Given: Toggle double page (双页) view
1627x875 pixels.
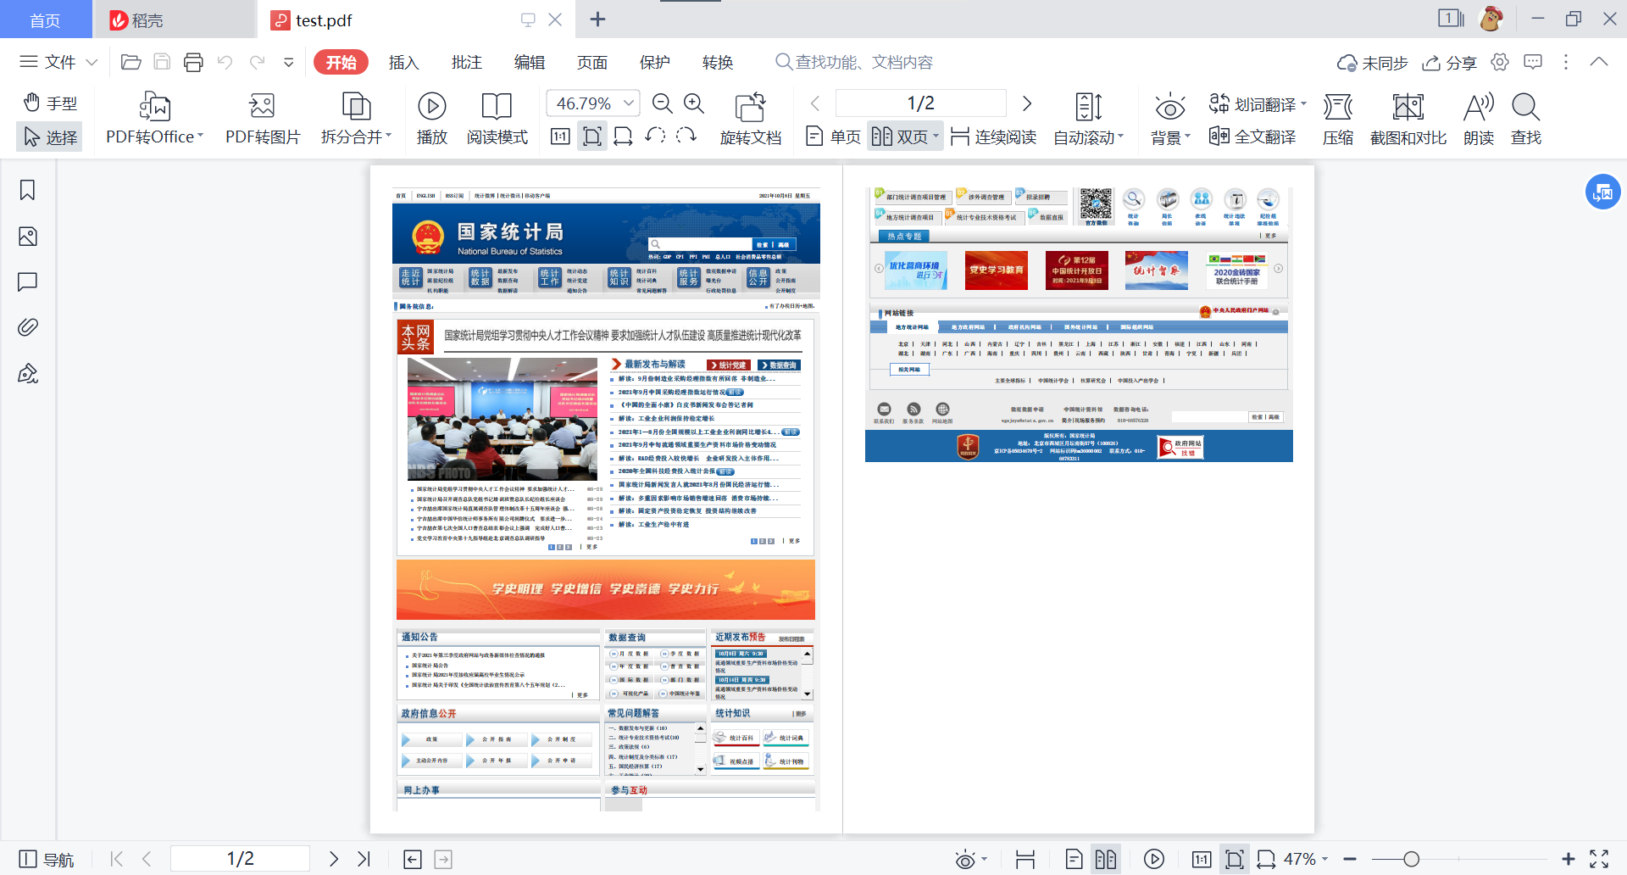Looking at the screenshot, I should point(905,137).
